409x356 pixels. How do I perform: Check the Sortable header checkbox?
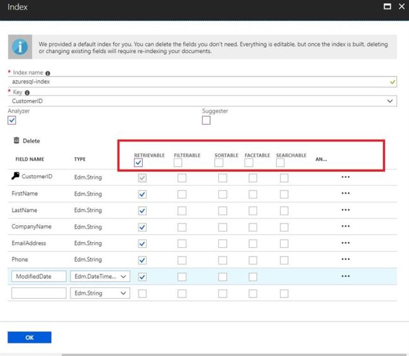(x=218, y=163)
